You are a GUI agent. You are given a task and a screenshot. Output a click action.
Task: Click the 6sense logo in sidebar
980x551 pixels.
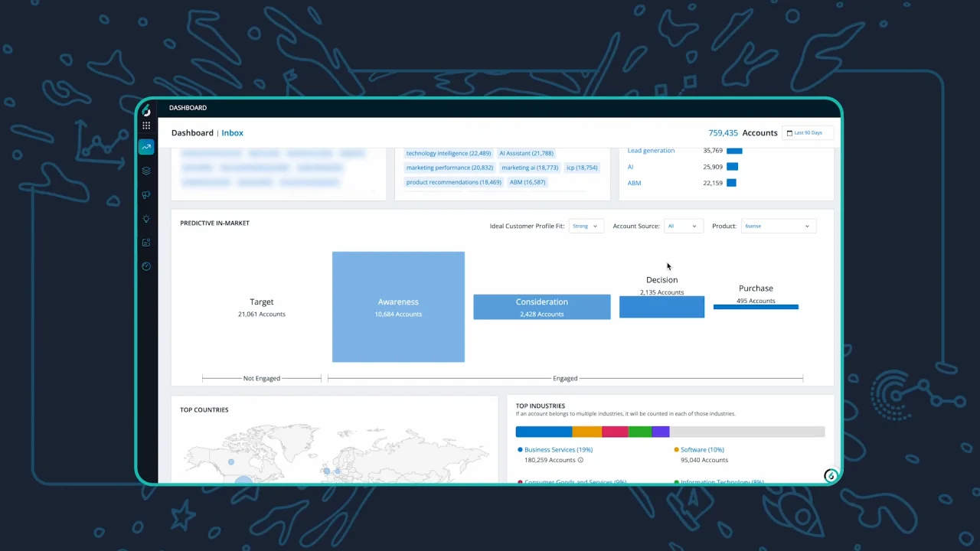click(146, 110)
